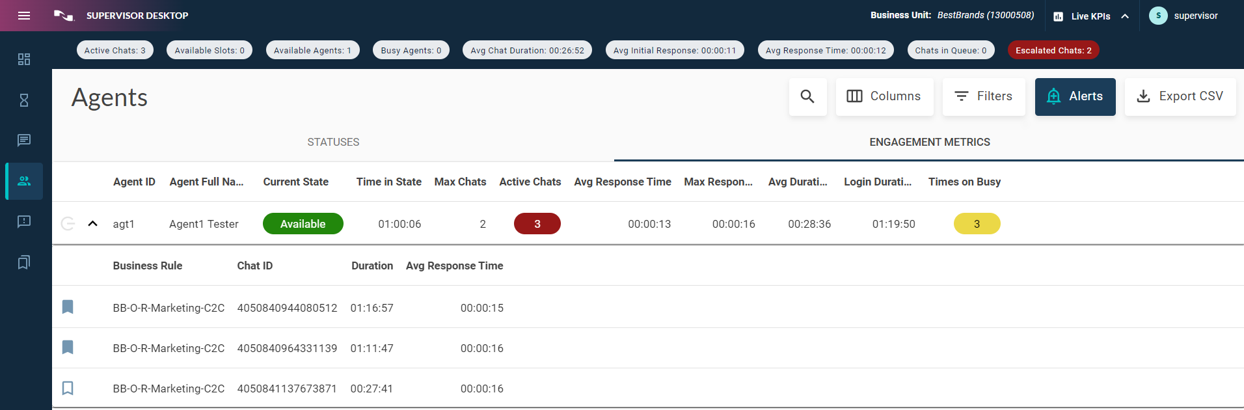This screenshot has height=410, width=1244.
Task: Select the Agents people icon in sidebar
Action: pos(24,181)
